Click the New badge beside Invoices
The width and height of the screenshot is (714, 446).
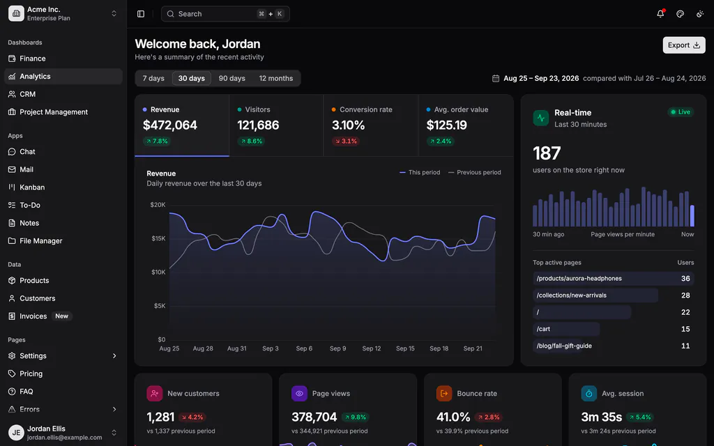click(x=61, y=316)
